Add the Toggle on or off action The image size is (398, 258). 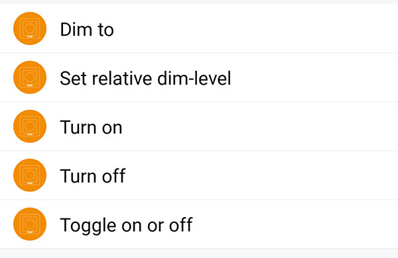[x=199, y=224]
